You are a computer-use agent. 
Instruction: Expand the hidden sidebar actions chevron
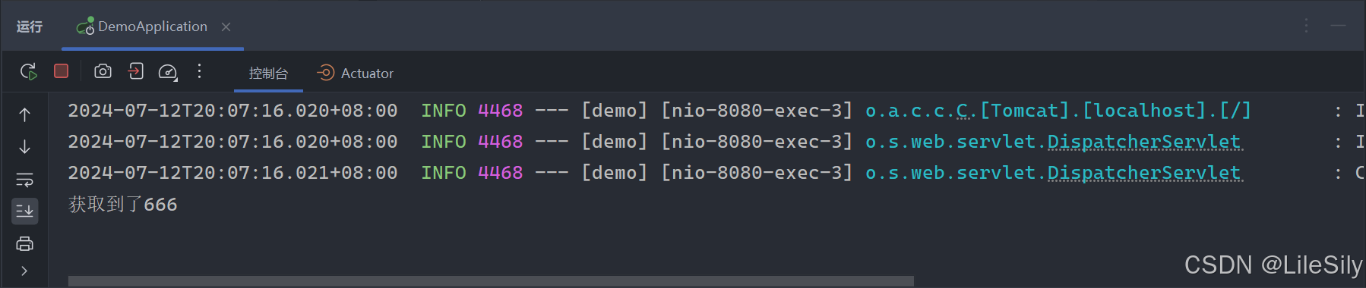click(24, 271)
